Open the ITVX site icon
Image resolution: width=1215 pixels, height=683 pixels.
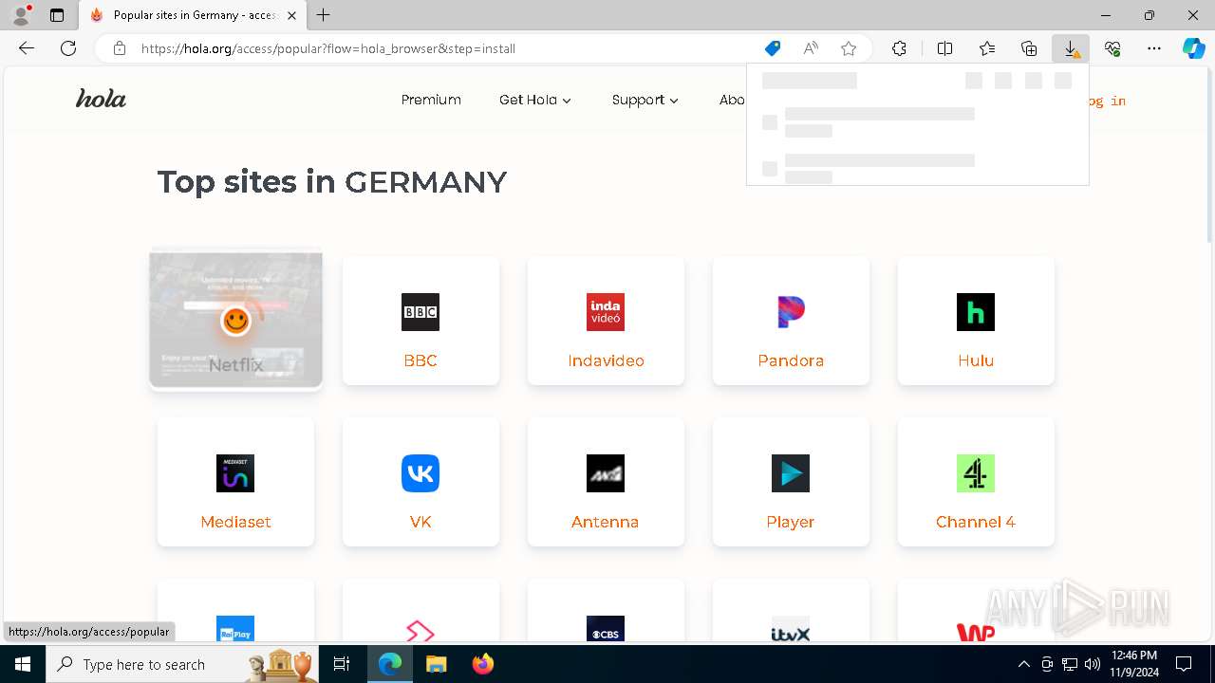pyautogui.click(x=791, y=630)
